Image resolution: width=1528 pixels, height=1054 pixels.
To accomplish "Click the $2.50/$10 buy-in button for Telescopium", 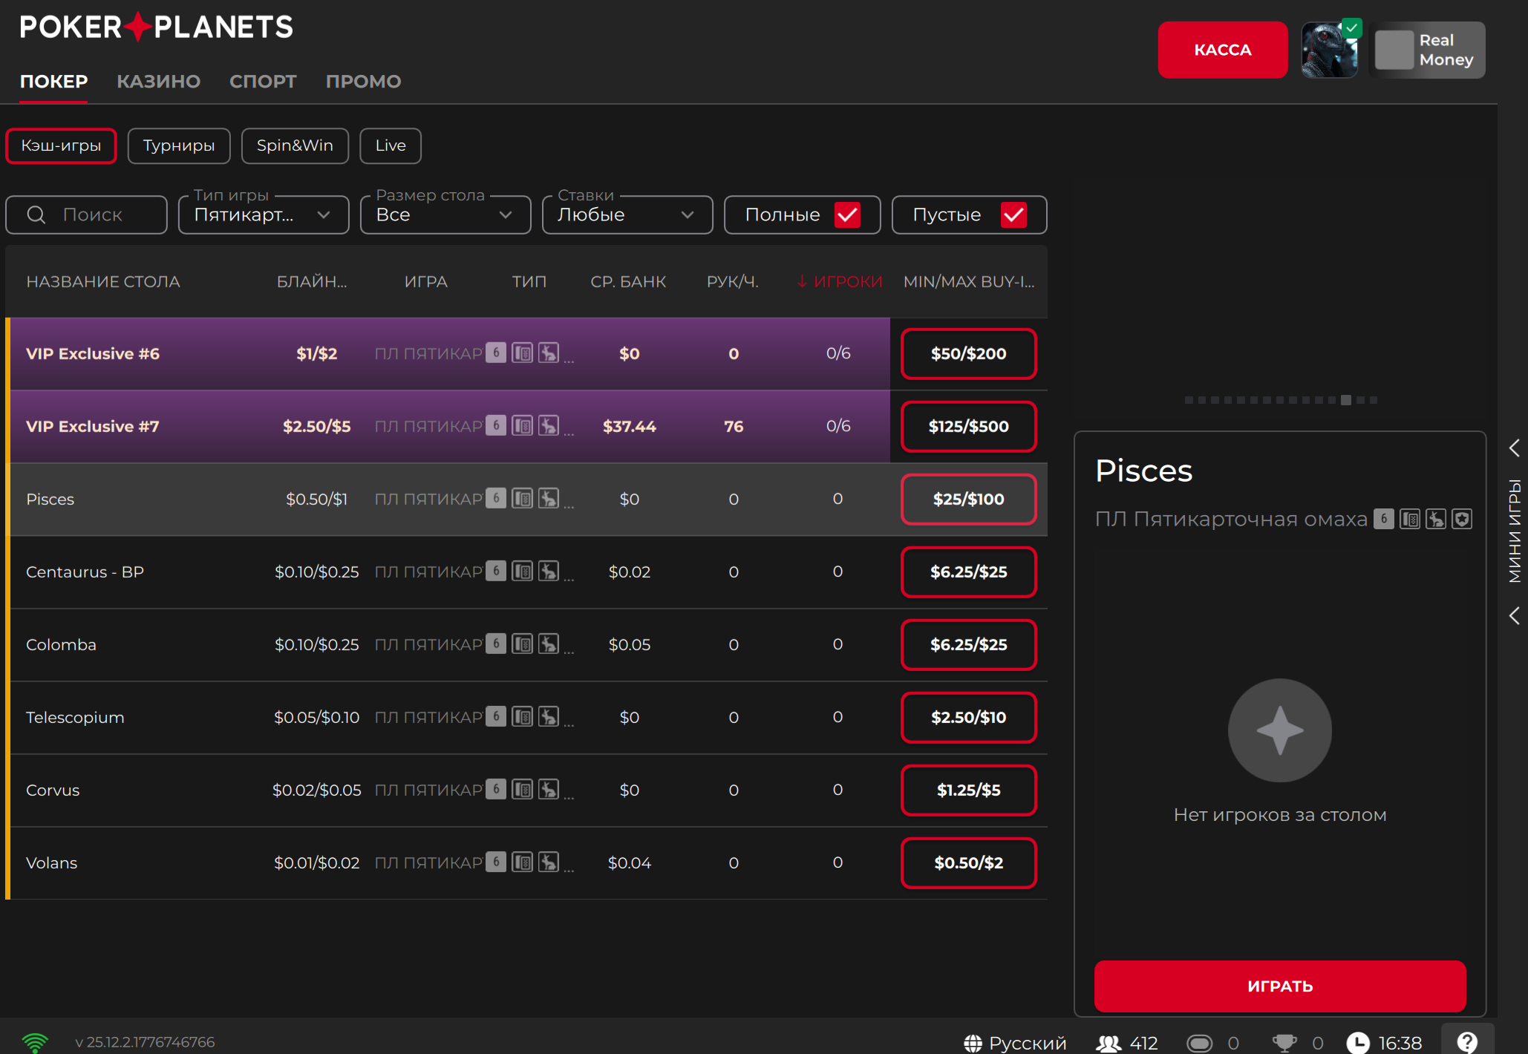I will [x=968, y=717].
